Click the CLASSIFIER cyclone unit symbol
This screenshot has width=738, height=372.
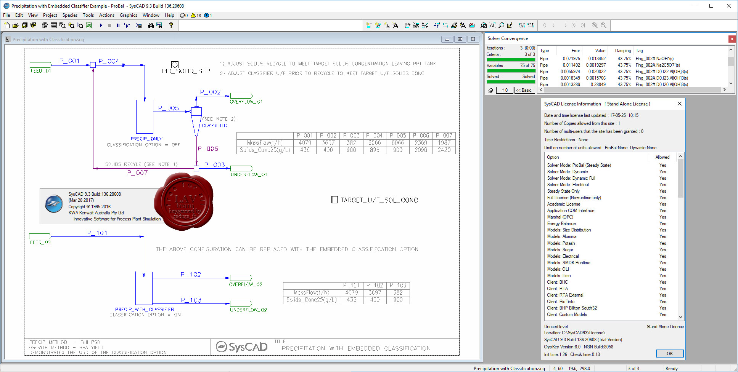click(x=196, y=121)
